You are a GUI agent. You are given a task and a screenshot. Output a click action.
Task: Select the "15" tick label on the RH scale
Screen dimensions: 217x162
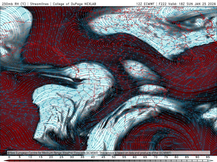coord(40,157)
